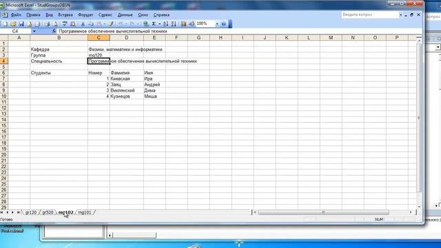Image resolution: width=441 pixels, height=248 pixels.
Task: Click the Paste clipboard icon
Action: tap(99, 24)
